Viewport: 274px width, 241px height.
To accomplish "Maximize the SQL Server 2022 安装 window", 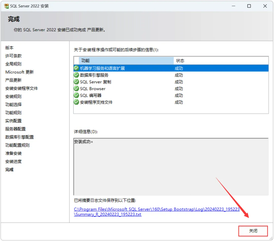I will 249,6.
